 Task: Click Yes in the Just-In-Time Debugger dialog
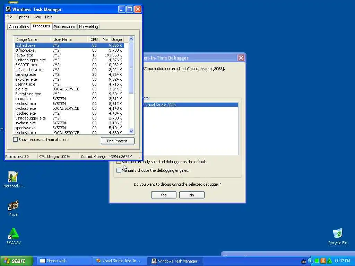[x=164, y=195]
